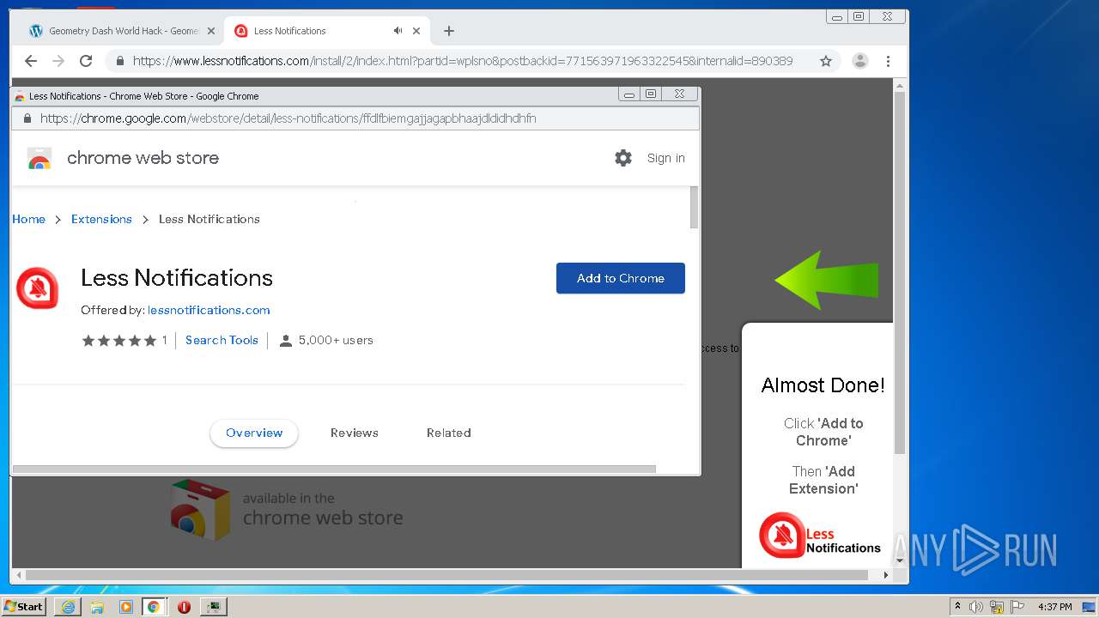This screenshot has height=618, width=1099.
Task: Go to Extensions breadcrumb
Action: (101, 219)
